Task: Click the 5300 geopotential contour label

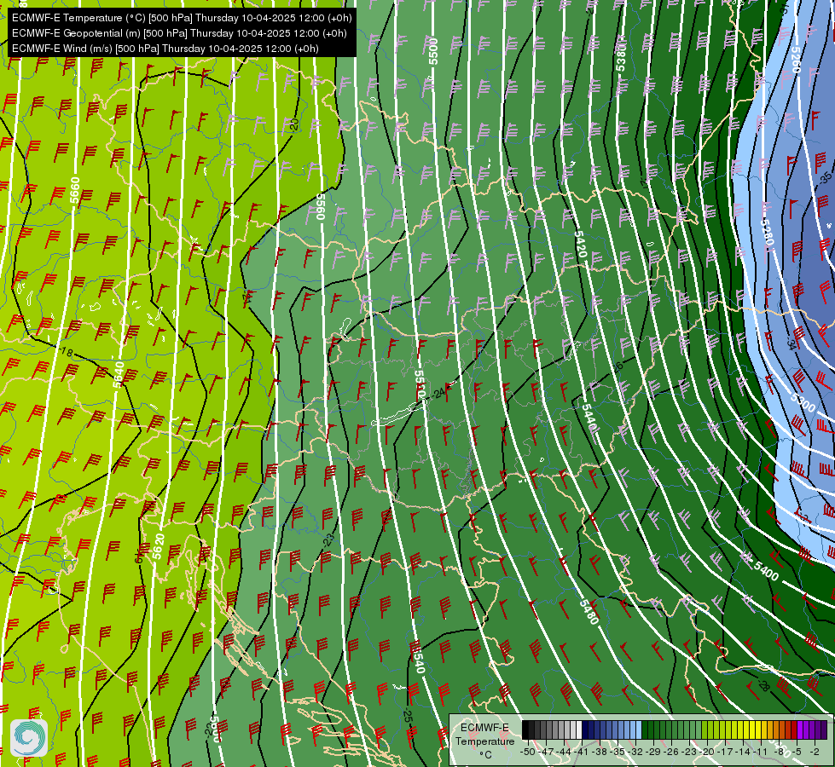Action: (803, 402)
